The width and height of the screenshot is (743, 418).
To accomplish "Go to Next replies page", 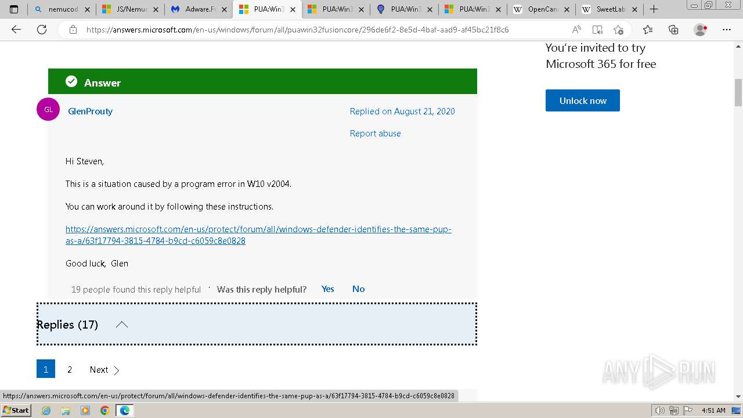I will [104, 369].
